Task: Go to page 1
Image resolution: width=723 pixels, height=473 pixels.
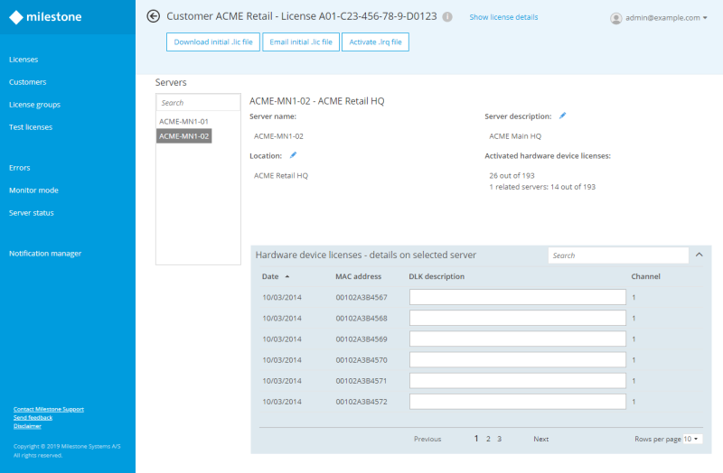Action: click(x=476, y=439)
